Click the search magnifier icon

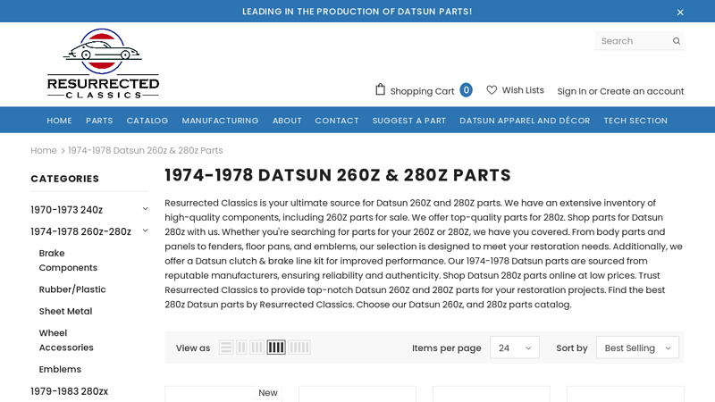click(x=677, y=41)
